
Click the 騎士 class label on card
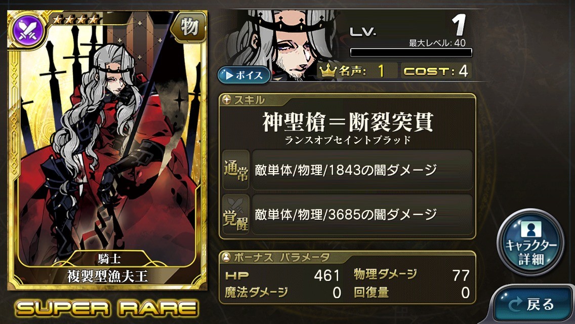click(109, 259)
